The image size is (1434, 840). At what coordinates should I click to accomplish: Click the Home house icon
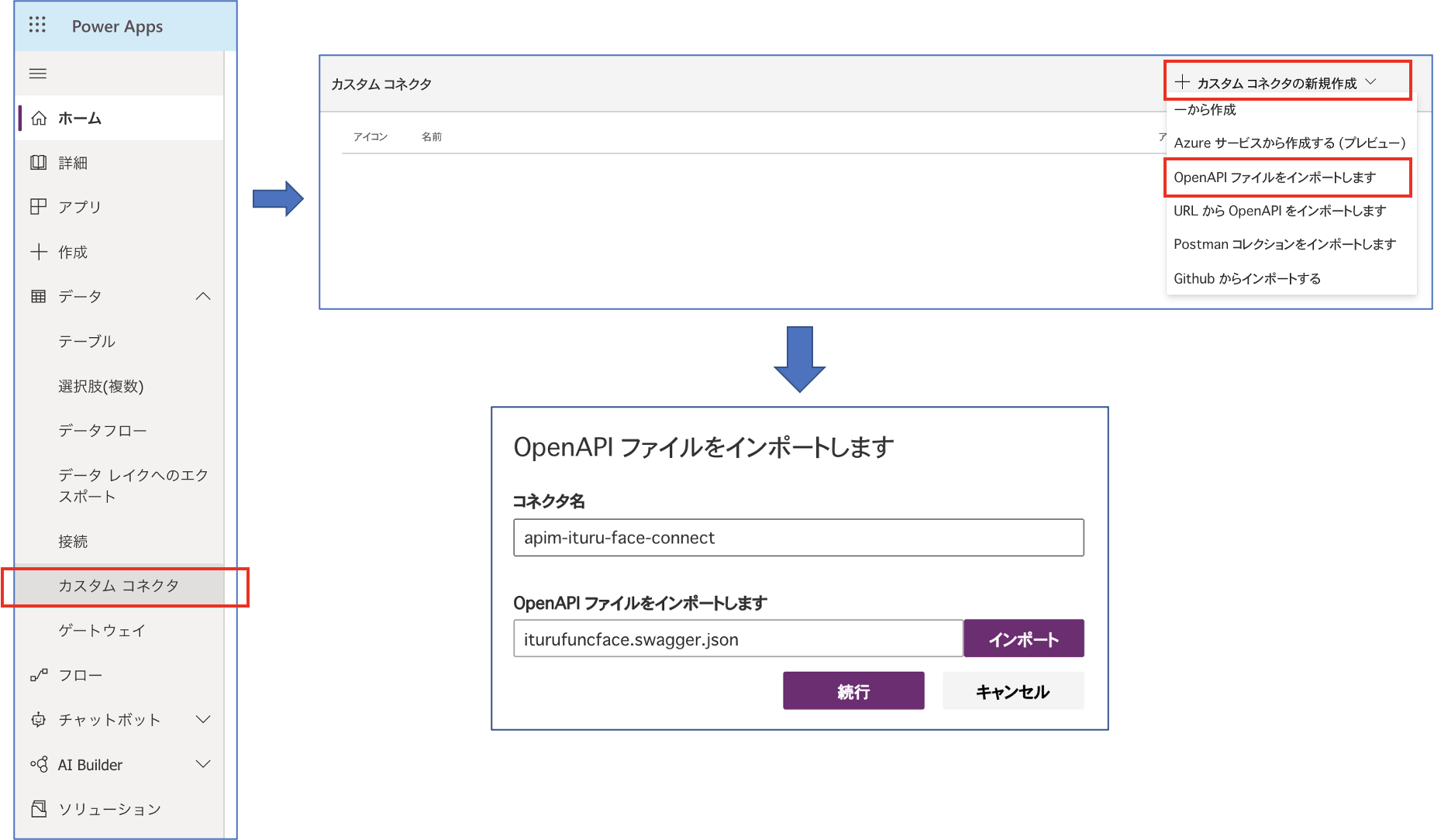39,118
